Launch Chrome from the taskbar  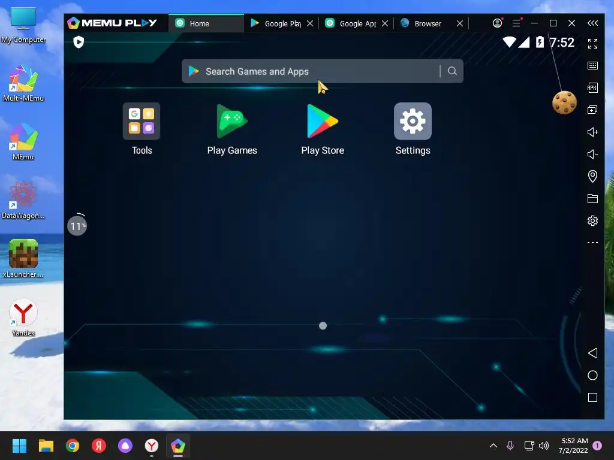point(73,446)
